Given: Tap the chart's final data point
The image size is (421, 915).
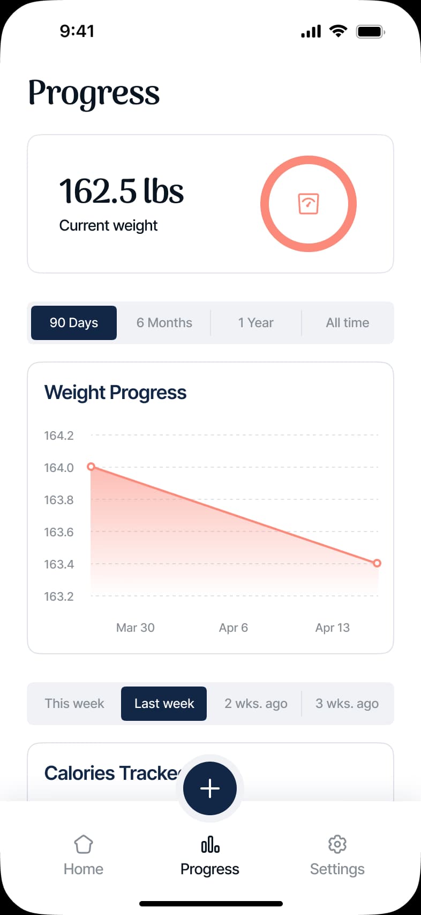Looking at the screenshot, I should [377, 563].
